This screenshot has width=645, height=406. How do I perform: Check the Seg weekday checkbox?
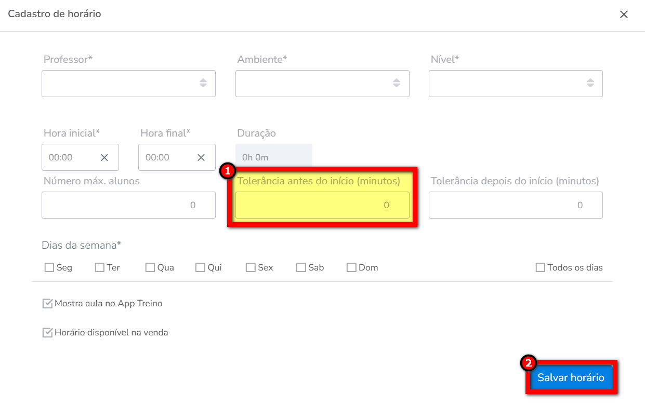[49, 267]
